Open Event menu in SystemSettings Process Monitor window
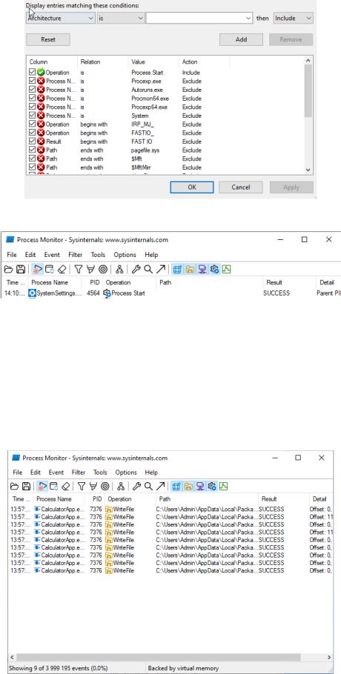The height and width of the screenshot is (674, 341). point(52,255)
